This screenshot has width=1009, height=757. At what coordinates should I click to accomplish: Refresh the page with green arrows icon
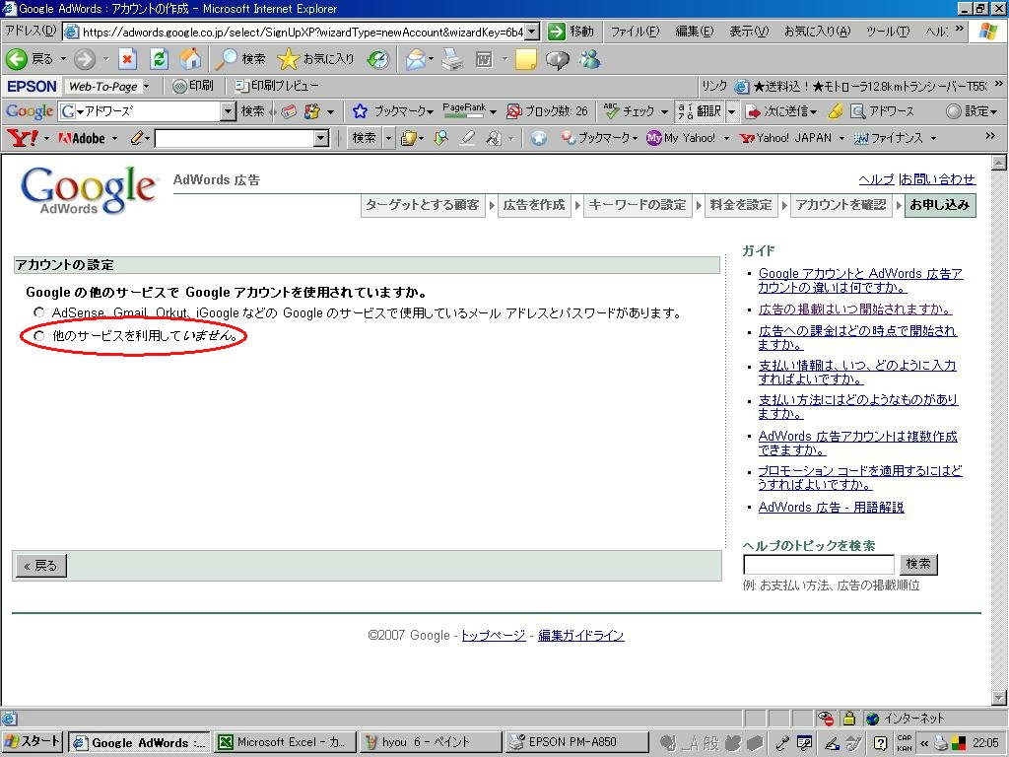coord(159,59)
